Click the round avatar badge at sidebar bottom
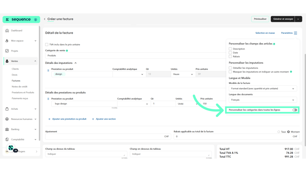Image resolution: width=306 pixels, height=172 pixels. click(11, 148)
